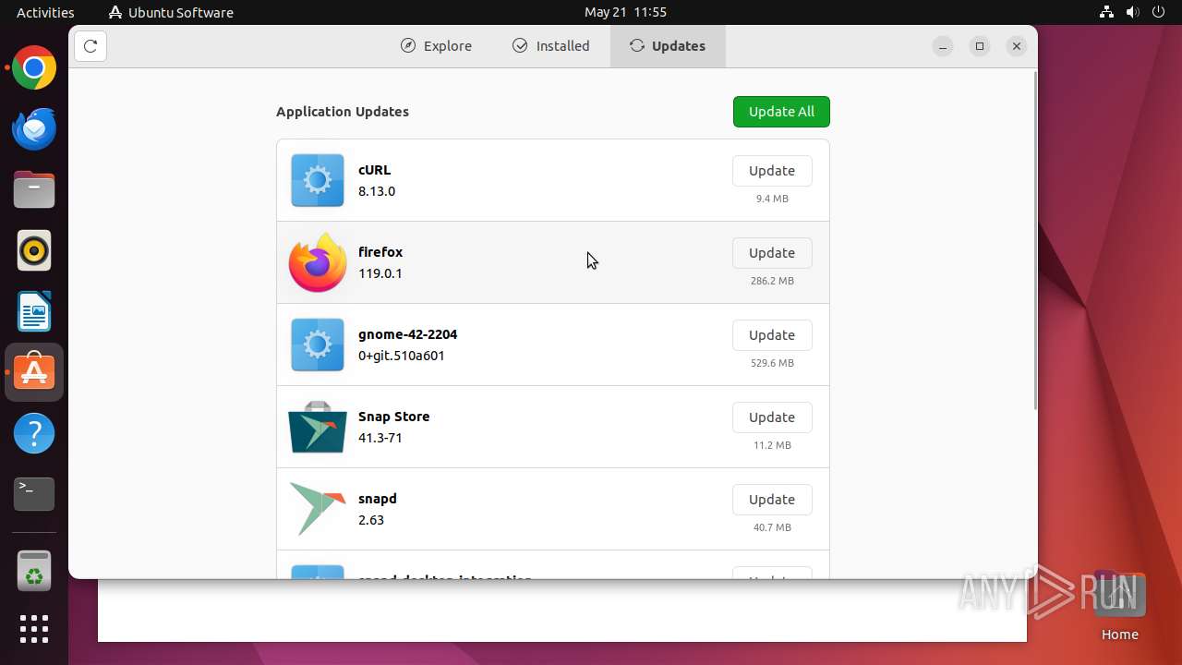
Task: Open the Activities overview
Action: pyautogui.click(x=45, y=12)
